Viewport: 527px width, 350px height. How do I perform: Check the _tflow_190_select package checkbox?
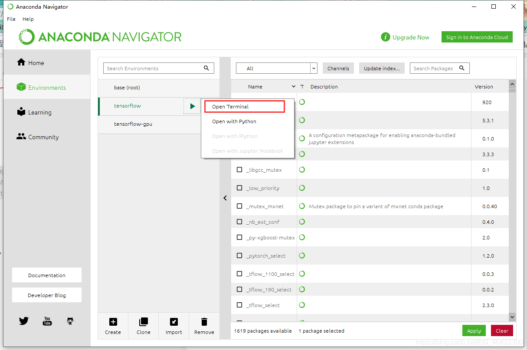(239, 289)
